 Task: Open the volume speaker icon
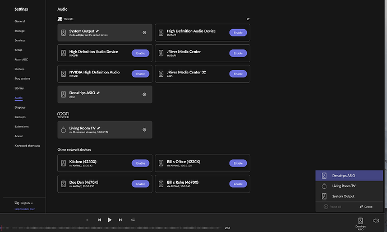(x=376, y=220)
